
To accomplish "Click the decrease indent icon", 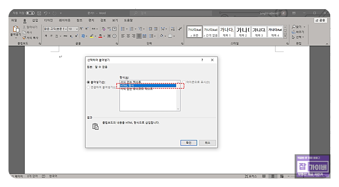I will (150, 29).
